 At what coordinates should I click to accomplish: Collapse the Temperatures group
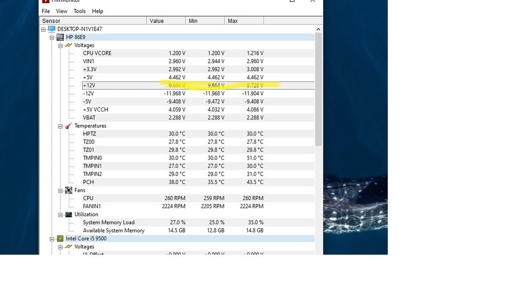click(61, 126)
